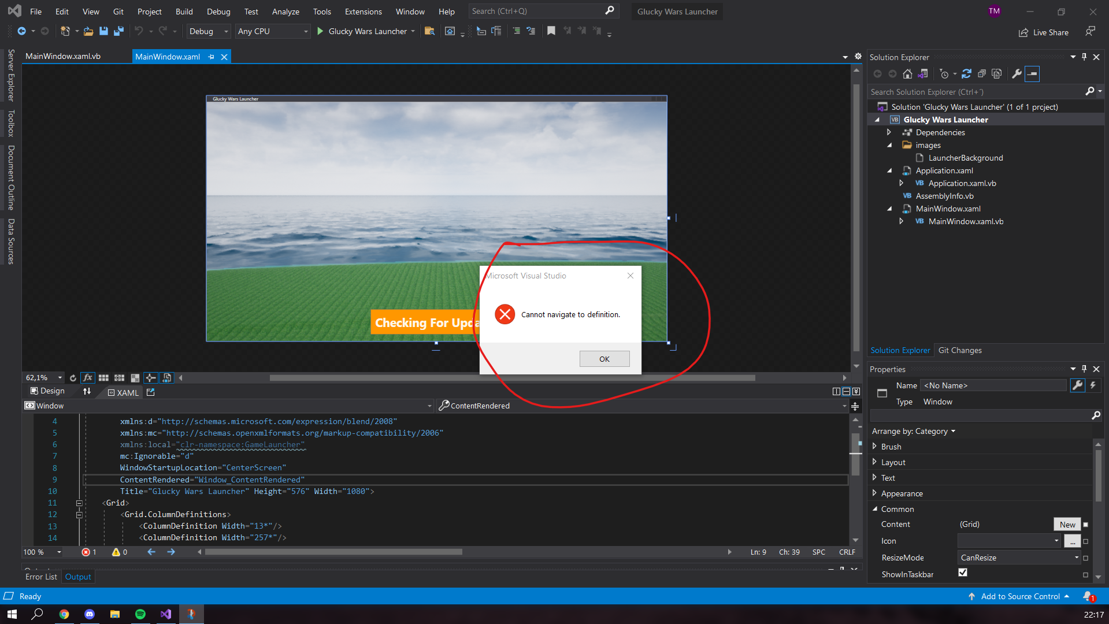Viewport: 1109px width, 624px height.
Task: Start Glucky Wars Launcher with run button
Action: [320, 31]
